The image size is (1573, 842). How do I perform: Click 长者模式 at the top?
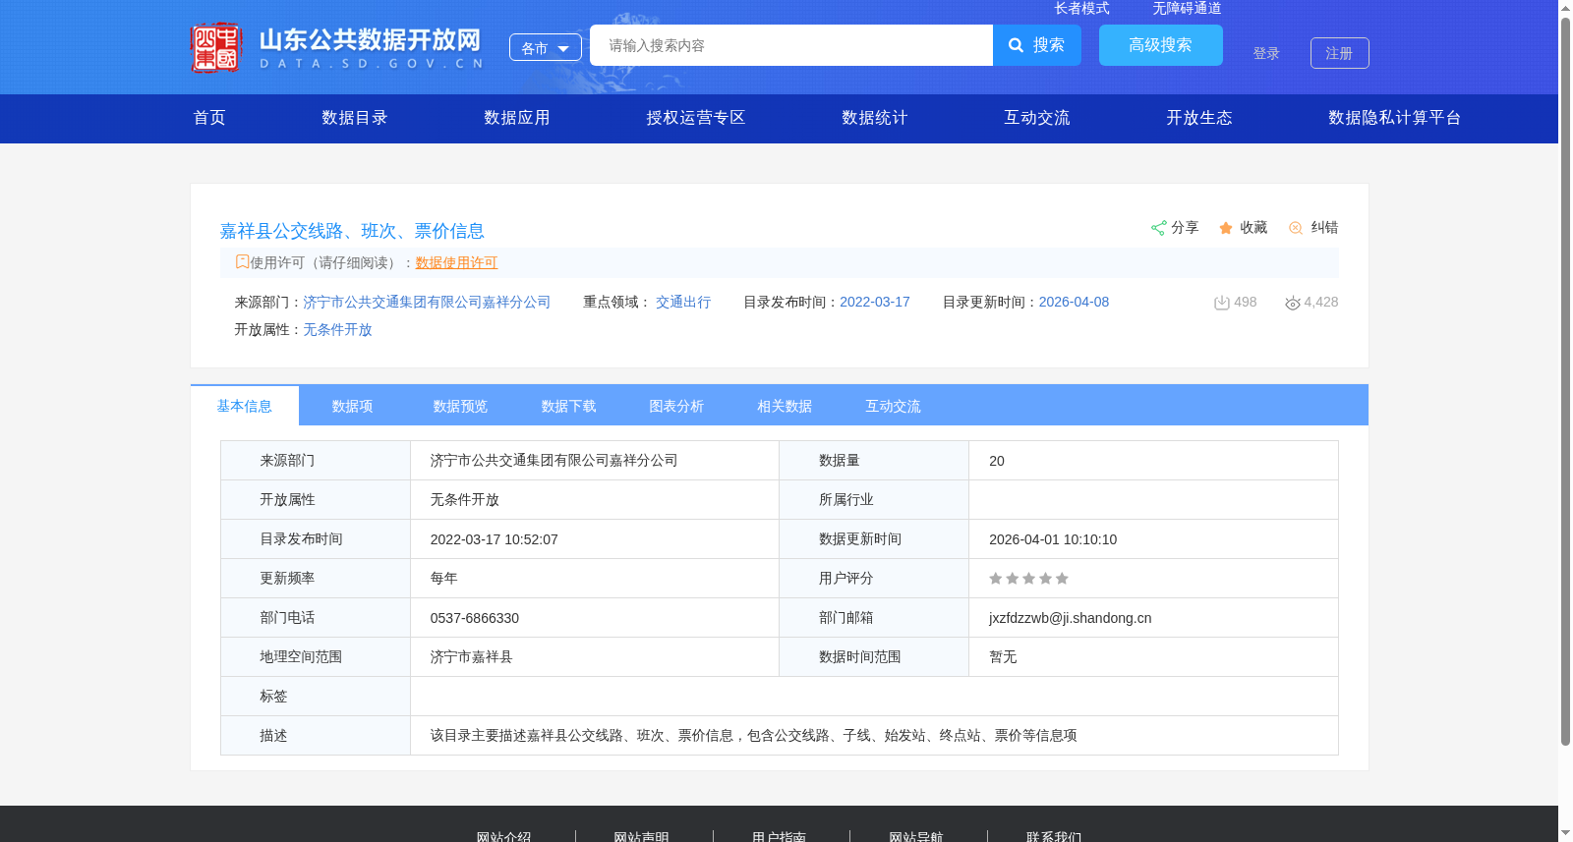[1082, 8]
